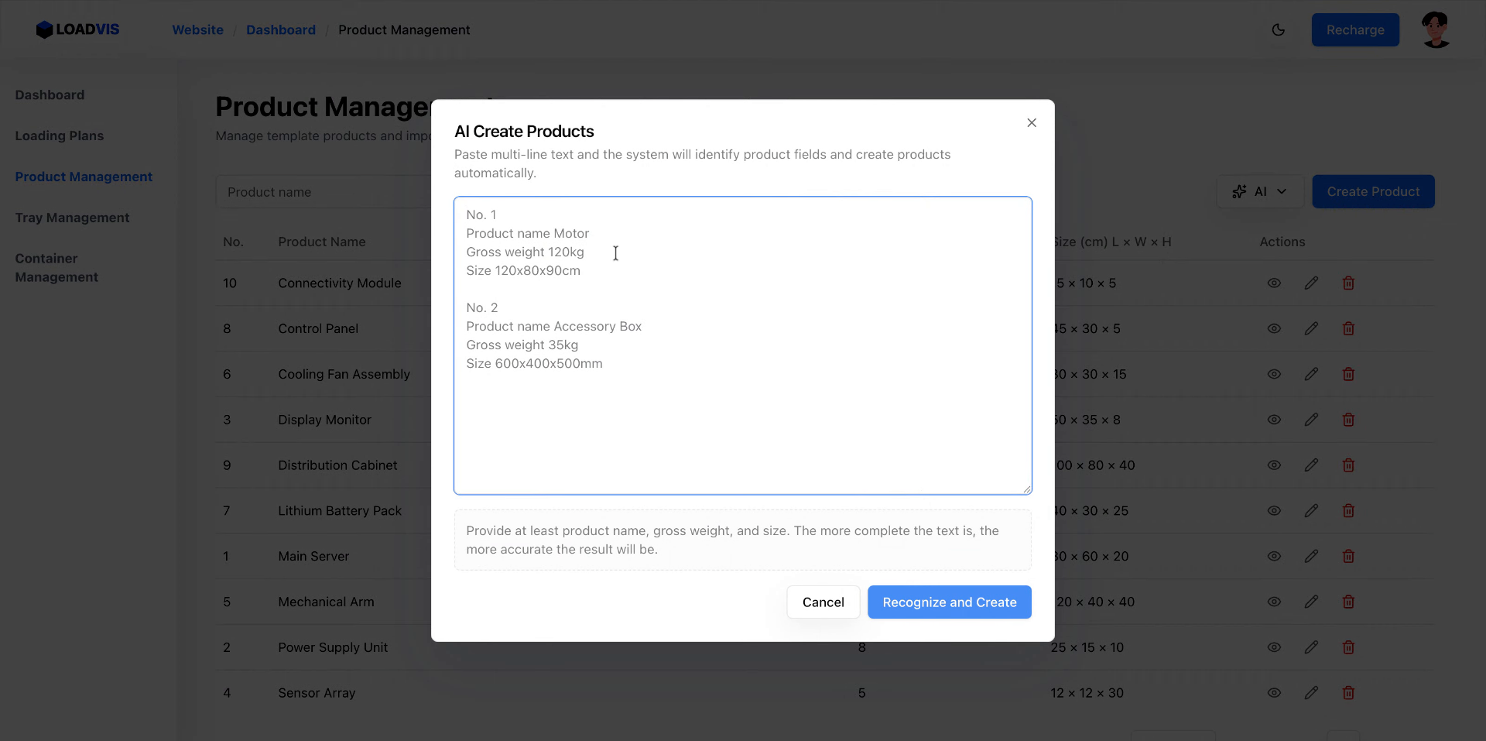Open the profile avatar menu

[1436, 29]
